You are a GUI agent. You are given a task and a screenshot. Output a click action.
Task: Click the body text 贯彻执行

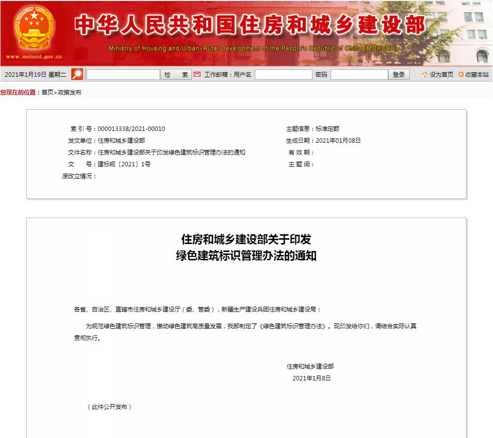87,338
